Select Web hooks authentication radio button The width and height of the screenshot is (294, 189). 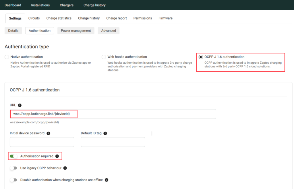(104, 57)
